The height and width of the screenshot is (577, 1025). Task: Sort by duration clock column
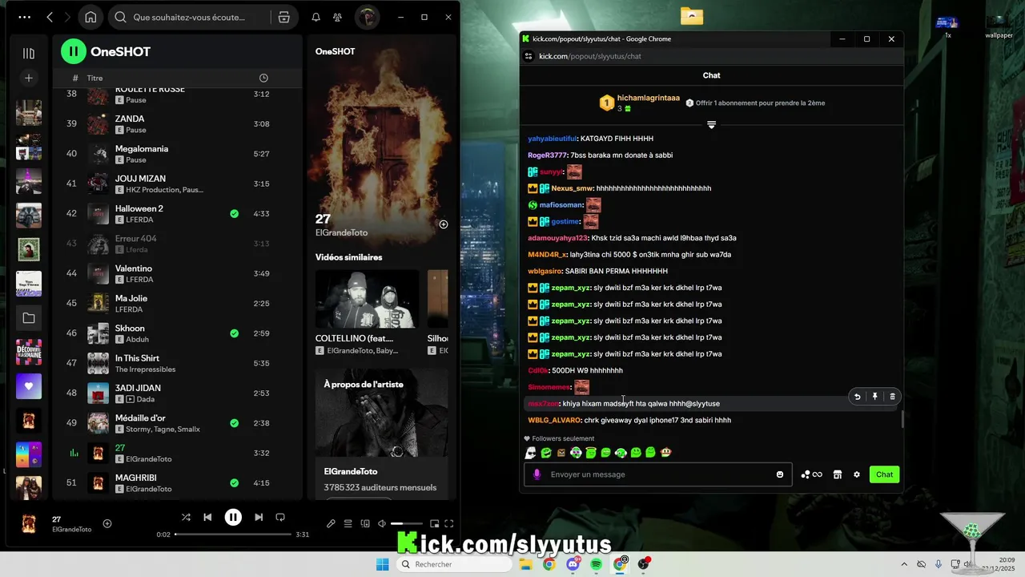click(x=264, y=78)
